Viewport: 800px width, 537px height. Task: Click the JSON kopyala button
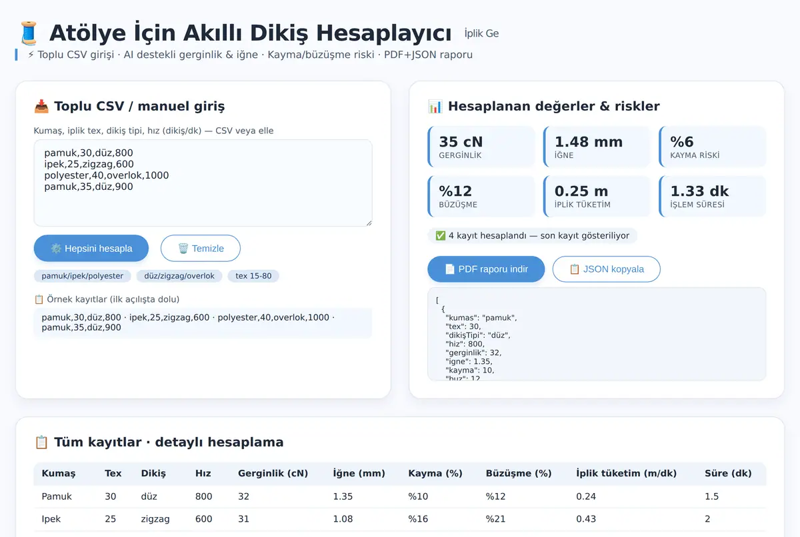pos(607,269)
